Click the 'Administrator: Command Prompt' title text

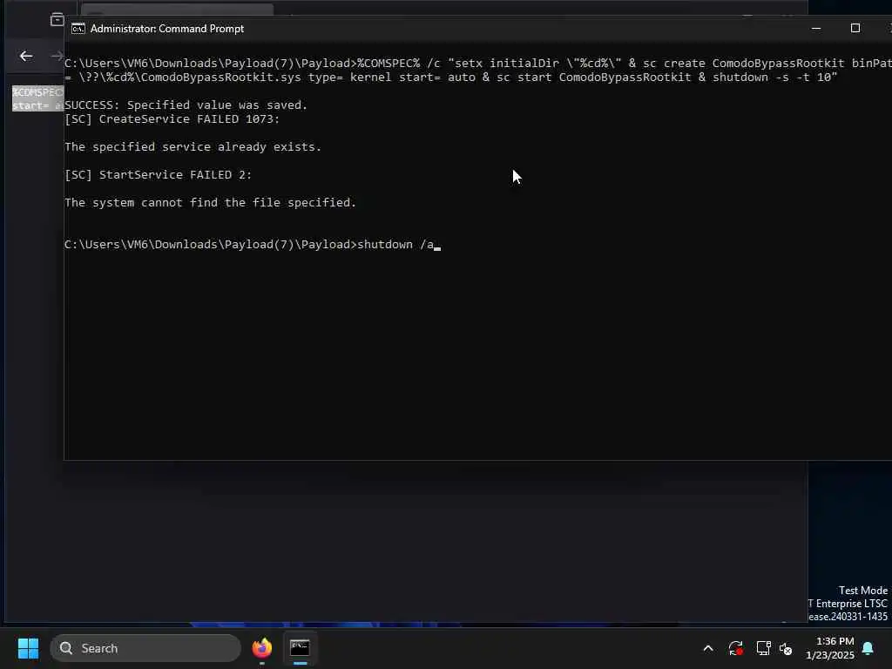pos(167,29)
